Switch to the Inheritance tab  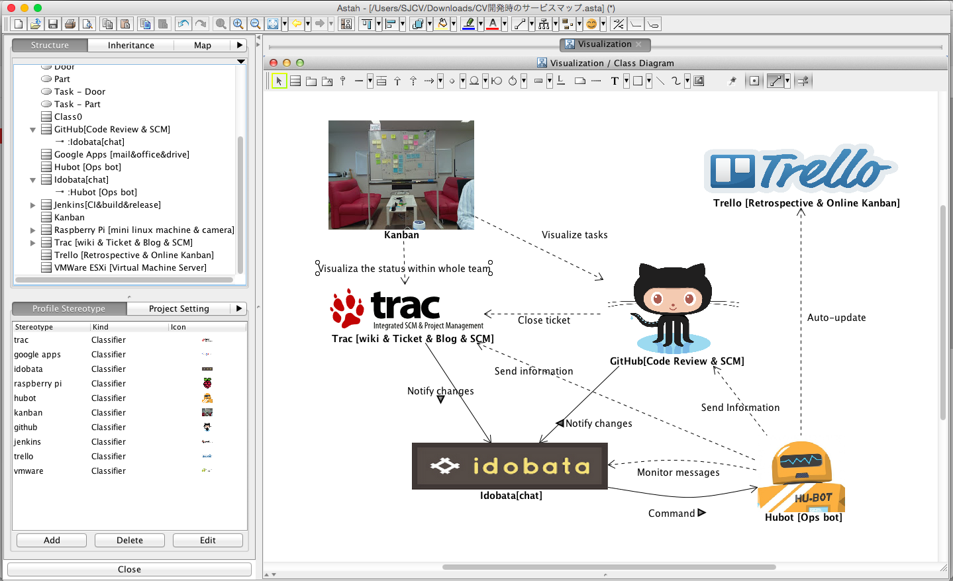point(130,45)
